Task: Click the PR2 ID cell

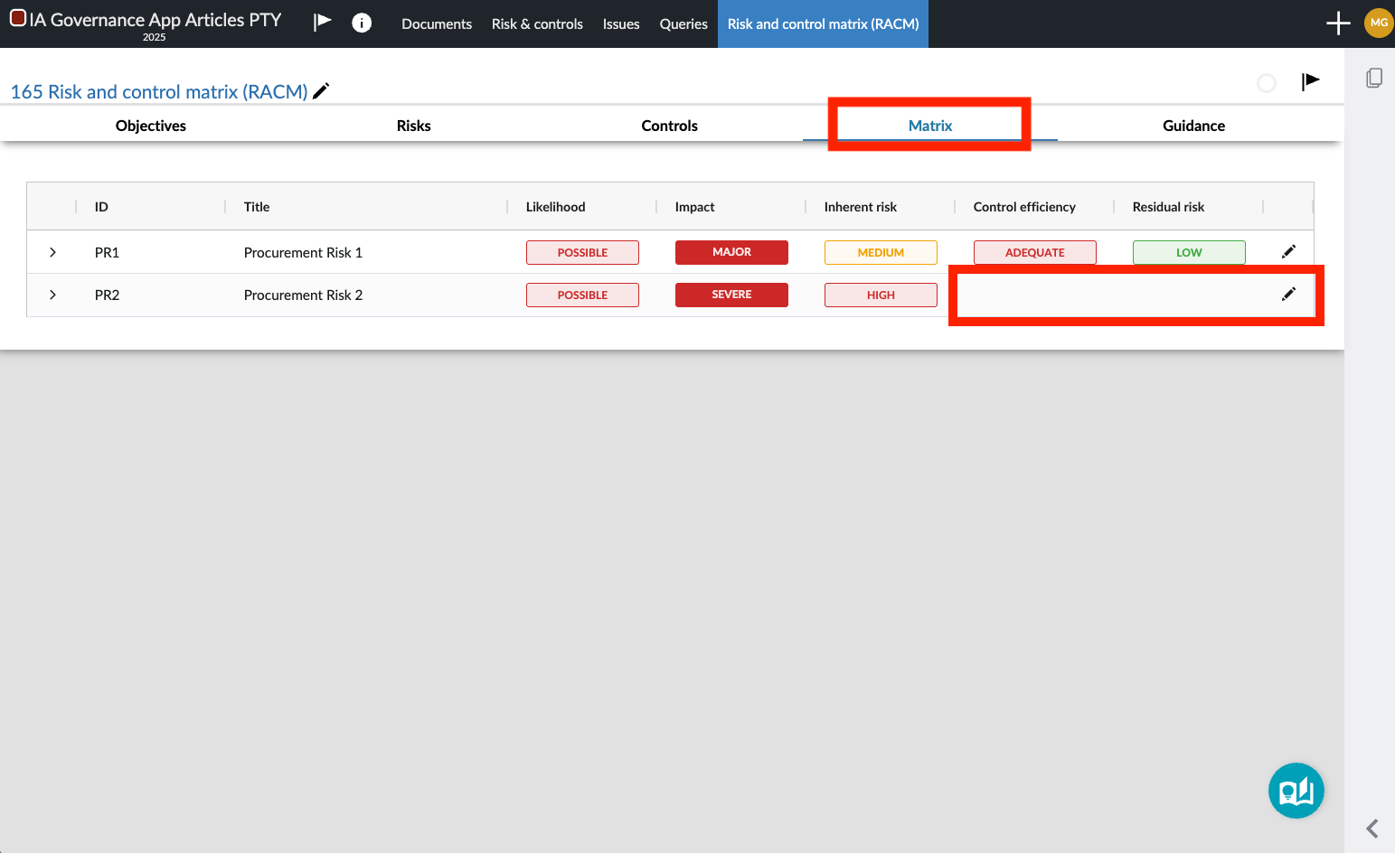Action: tap(107, 295)
